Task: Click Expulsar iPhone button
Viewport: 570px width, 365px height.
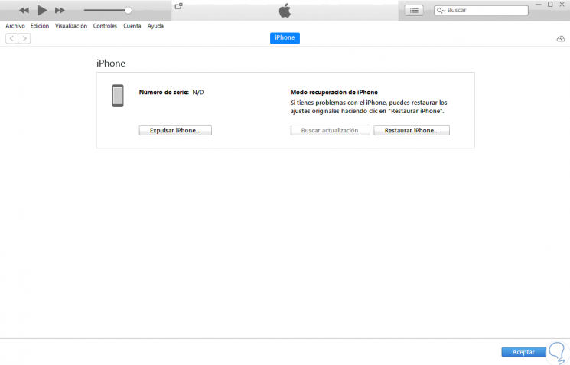Action: [x=175, y=130]
